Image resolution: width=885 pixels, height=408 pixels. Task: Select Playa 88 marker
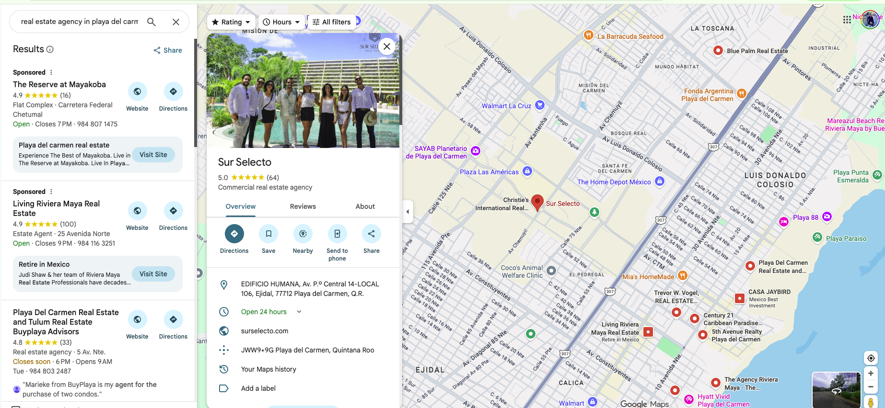tap(827, 216)
